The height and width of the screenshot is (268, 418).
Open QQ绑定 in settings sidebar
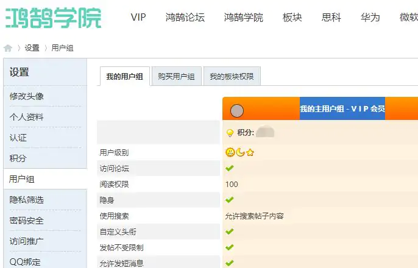[25, 262]
